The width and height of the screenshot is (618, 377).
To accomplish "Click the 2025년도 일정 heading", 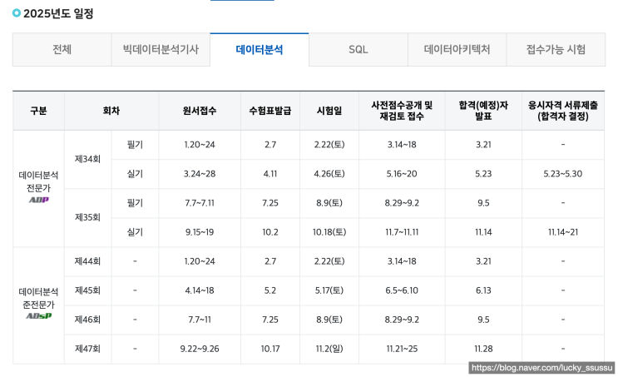I will coord(58,13).
